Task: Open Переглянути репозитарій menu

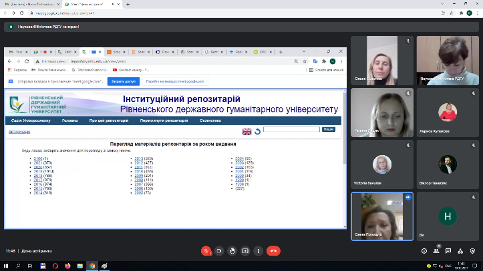Action: pyautogui.click(x=164, y=121)
